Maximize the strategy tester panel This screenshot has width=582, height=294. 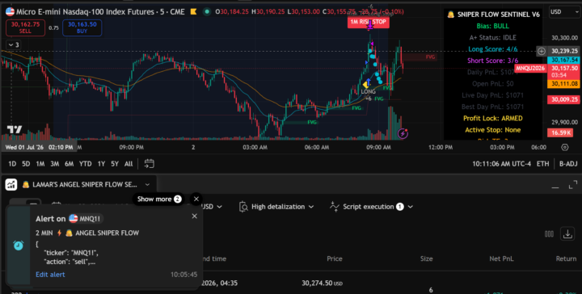(573, 184)
